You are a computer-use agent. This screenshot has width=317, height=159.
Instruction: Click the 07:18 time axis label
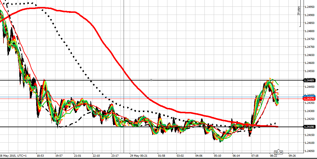255,156
